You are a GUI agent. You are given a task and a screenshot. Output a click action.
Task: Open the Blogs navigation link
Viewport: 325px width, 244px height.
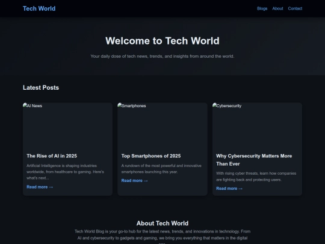pyautogui.click(x=262, y=8)
